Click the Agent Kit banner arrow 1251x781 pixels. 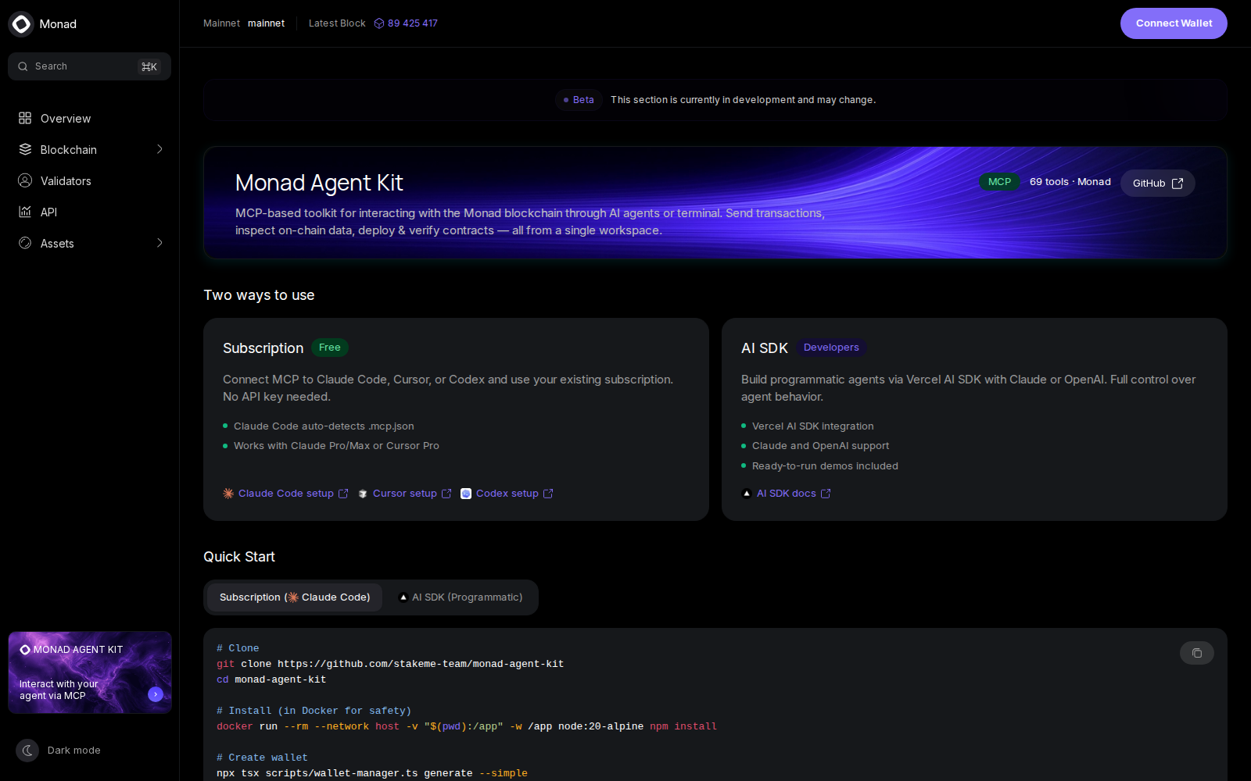(x=156, y=694)
